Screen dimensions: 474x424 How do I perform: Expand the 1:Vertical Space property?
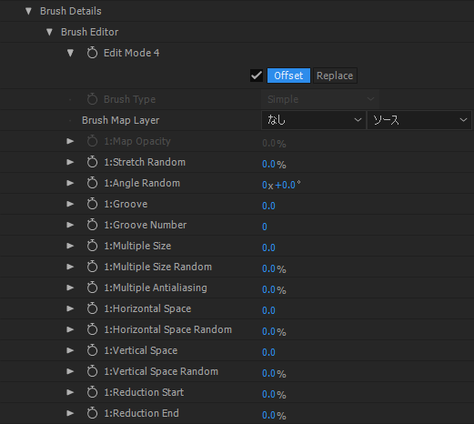(x=70, y=350)
